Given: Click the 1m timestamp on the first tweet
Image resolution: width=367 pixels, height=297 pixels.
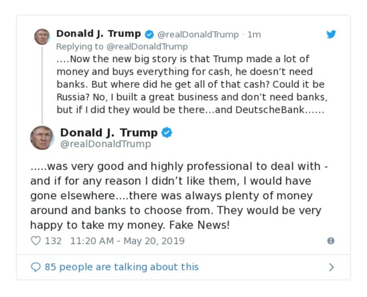Looking at the screenshot, I should pos(255,33).
